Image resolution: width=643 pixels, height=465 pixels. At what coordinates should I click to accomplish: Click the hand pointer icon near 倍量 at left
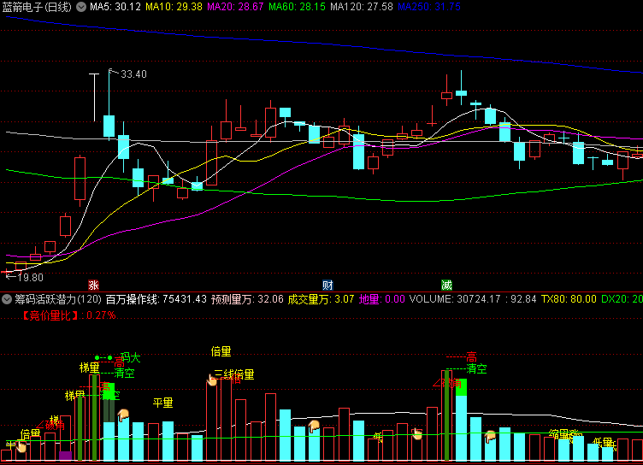point(21,445)
